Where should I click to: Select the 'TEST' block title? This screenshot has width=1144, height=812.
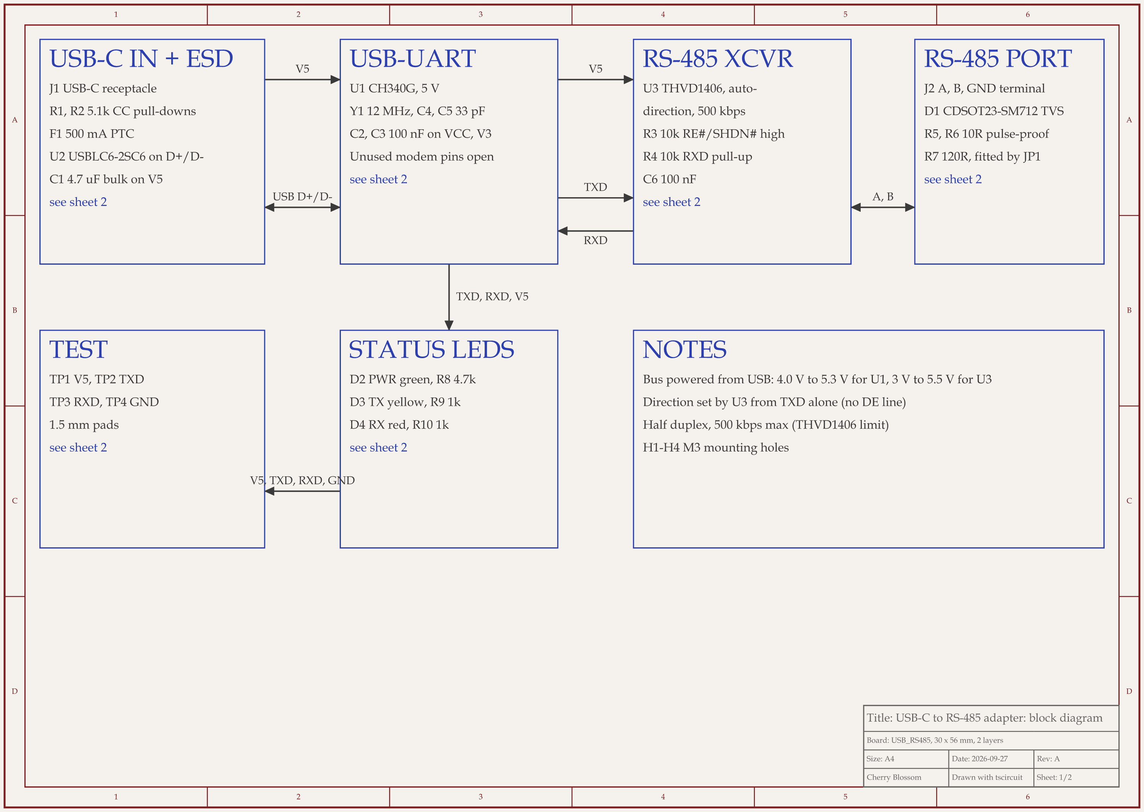(x=78, y=349)
